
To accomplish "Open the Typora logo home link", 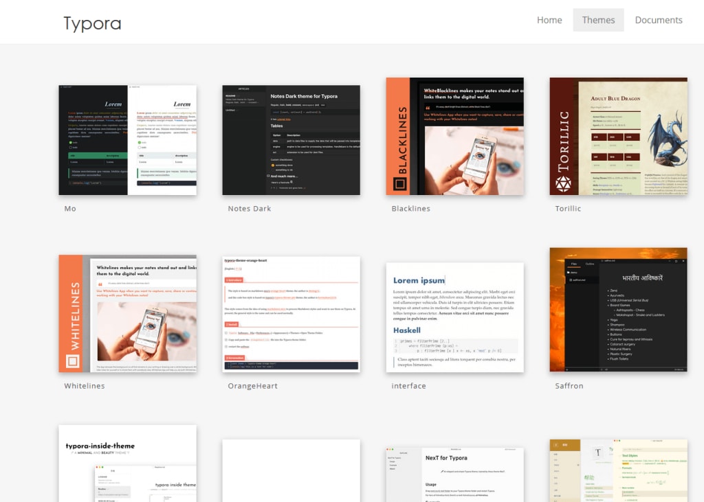I will click(93, 23).
